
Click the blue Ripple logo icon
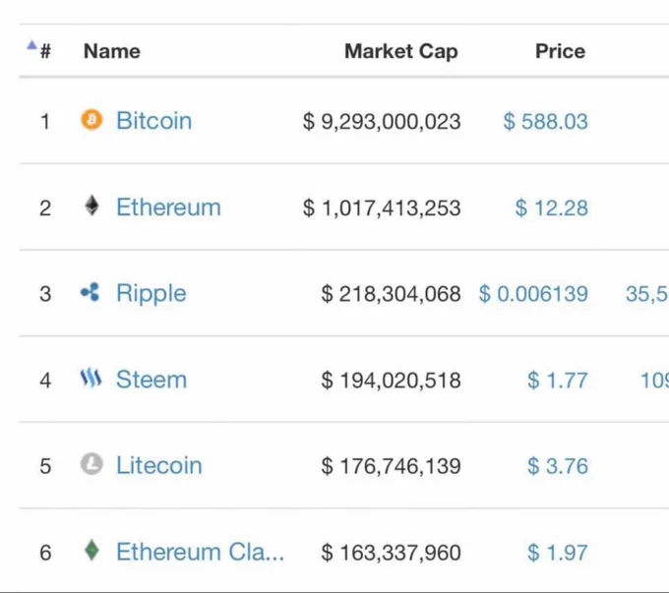91,292
